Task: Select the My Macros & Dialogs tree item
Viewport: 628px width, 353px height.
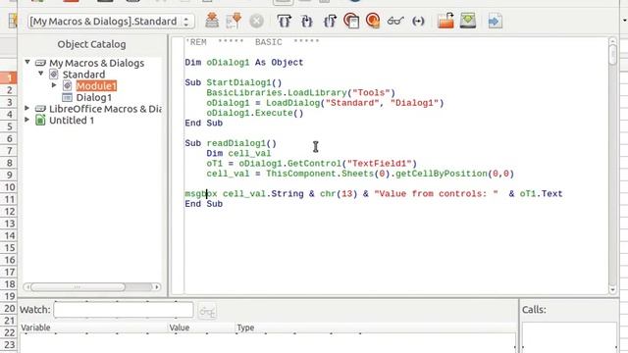Action: point(96,63)
